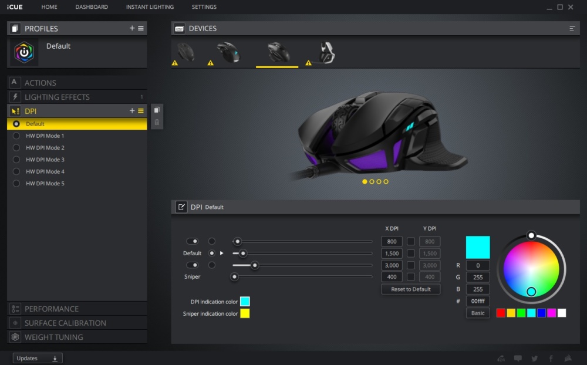This screenshot has height=365, width=587.
Task: Click Reset to Default button
Action: pyautogui.click(x=411, y=289)
